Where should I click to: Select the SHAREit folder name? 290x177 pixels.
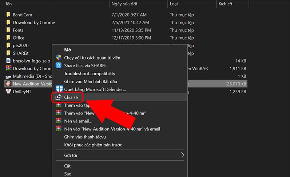coord(21,53)
